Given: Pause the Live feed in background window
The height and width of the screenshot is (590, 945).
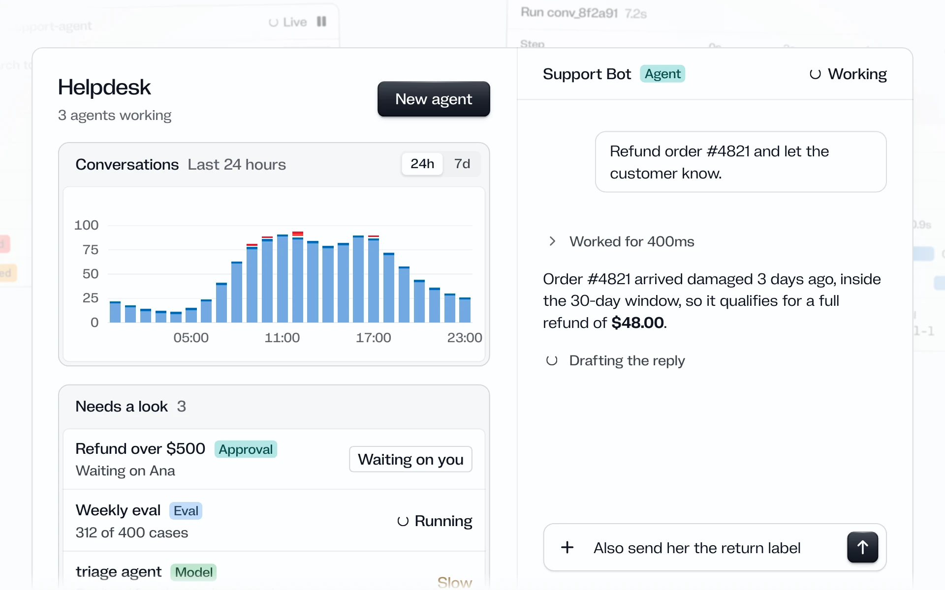Looking at the screenshot, I should (321, 22).
